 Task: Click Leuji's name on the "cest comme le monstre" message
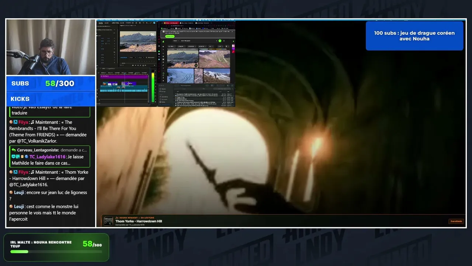click(x=19, y=207)
